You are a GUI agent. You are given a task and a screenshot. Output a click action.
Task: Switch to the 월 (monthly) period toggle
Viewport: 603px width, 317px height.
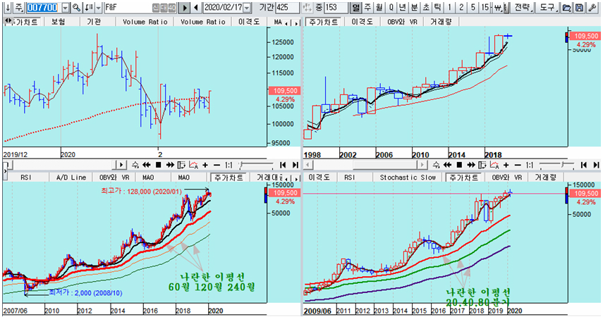(x=380, y=8)
